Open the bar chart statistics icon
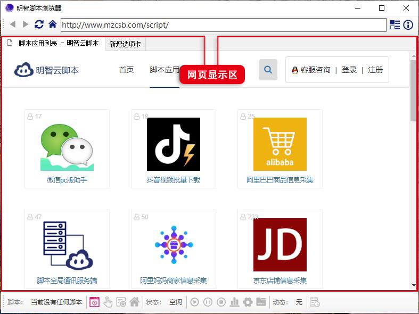Image resolution: width=419 pixels, height=314 pixels. [234, 302]
